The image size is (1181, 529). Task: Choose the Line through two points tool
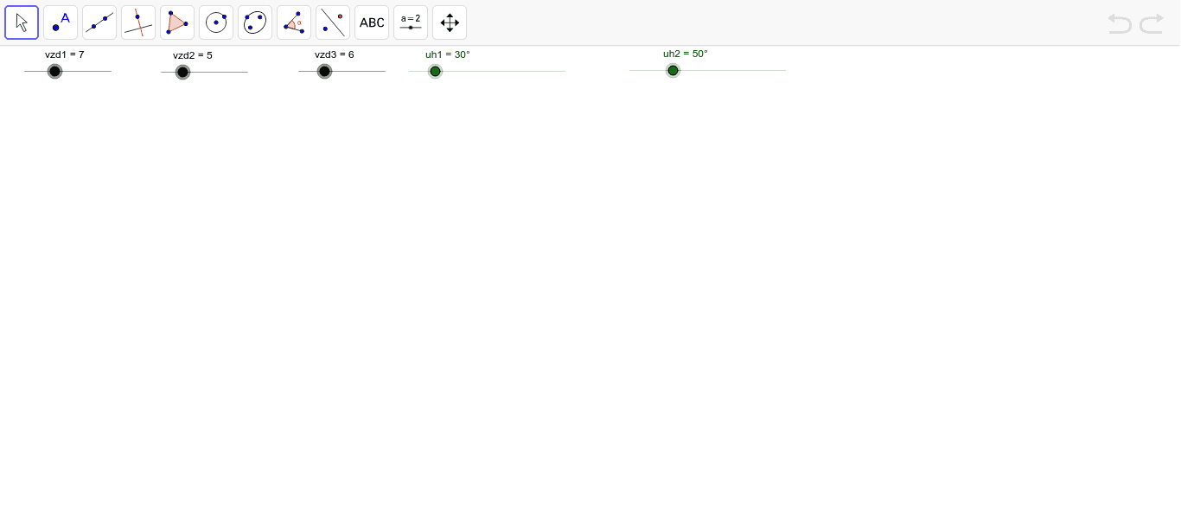coord(99,22)
